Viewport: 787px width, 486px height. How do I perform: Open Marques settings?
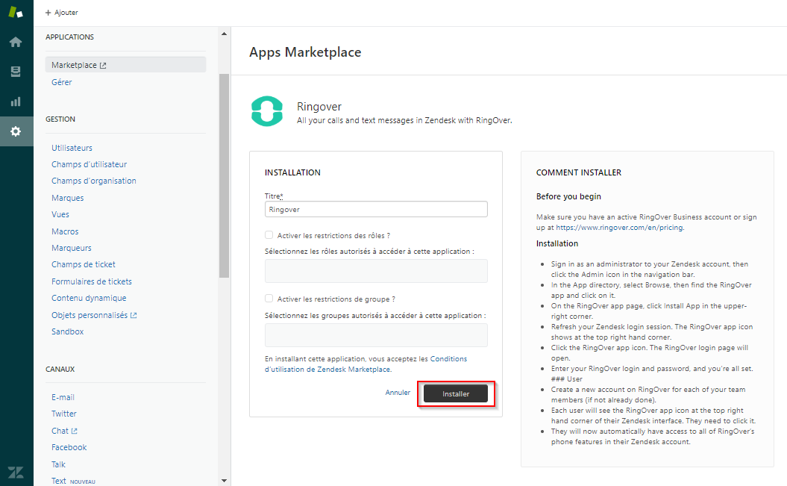(x=68, y=198)
